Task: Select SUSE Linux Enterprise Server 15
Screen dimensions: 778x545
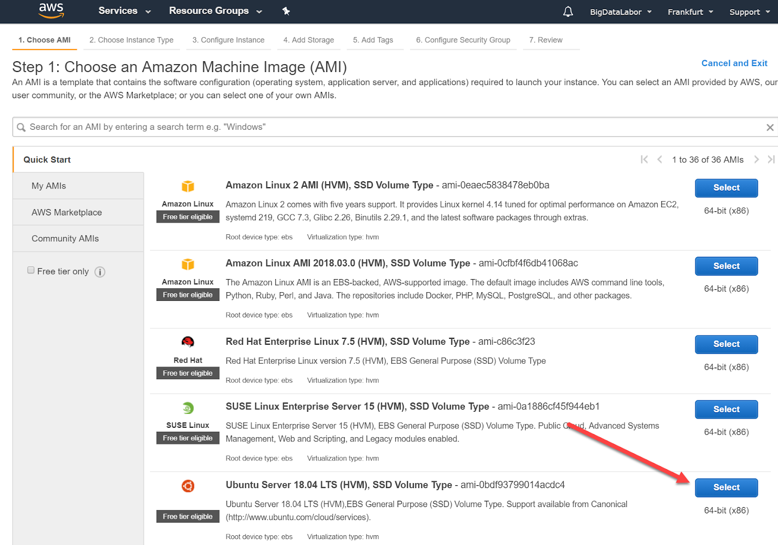Action: [x=726, y=409]
